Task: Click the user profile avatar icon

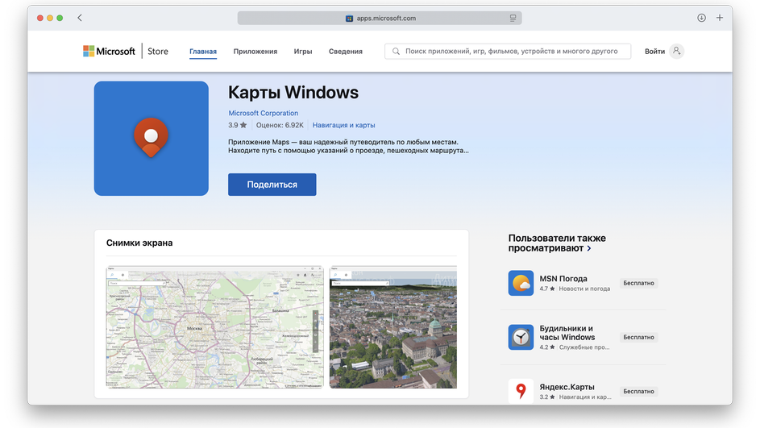Action: click(677, 51)
